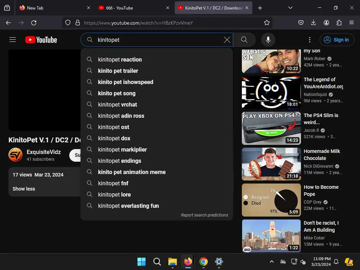Reload the page with refresh icon

pyautogui.click(x=34, y=23)
